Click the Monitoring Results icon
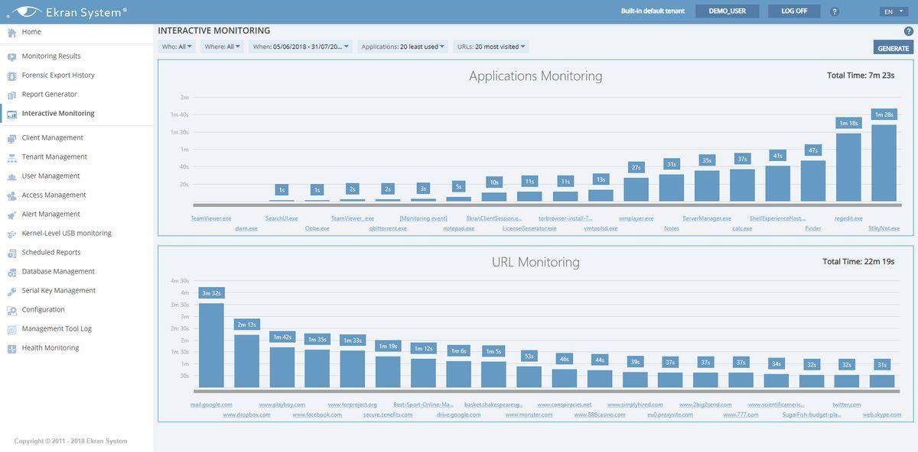This screenshot has width=918, height=452. 11,56
